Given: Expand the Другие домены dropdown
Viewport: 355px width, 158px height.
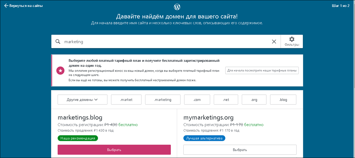Looking at the screenshot, I should click(x=82, y=99).
